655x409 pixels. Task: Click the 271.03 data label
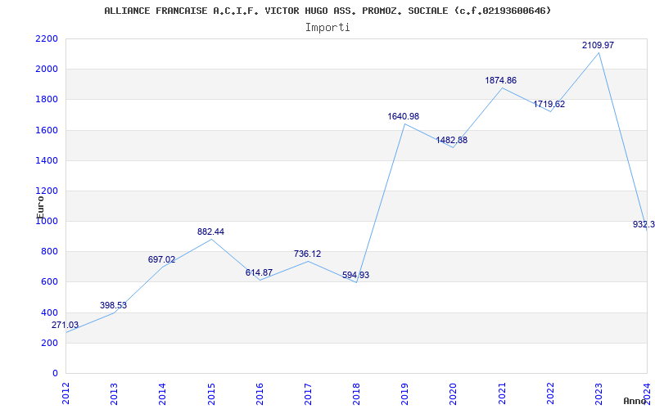[x=65, y=325]
